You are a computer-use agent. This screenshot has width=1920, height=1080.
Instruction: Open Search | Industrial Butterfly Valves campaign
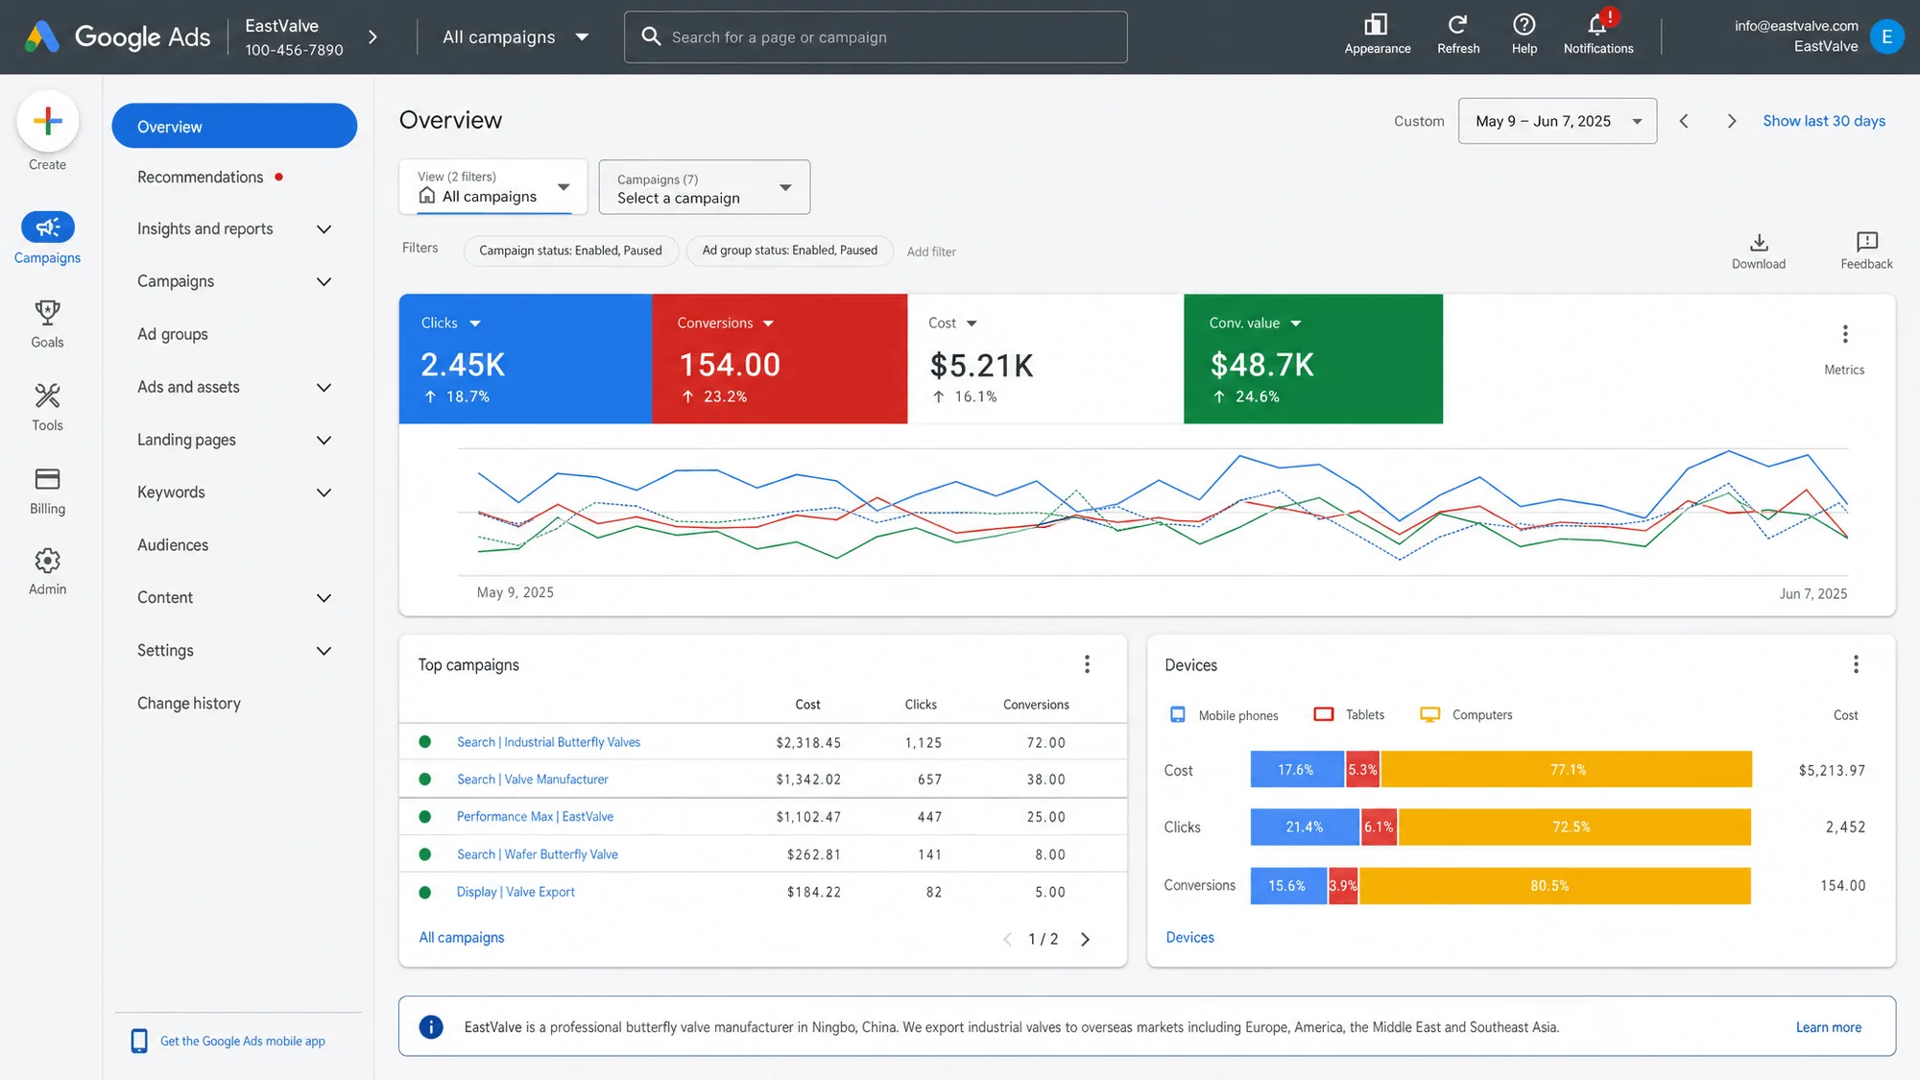[x=548, y=742]
